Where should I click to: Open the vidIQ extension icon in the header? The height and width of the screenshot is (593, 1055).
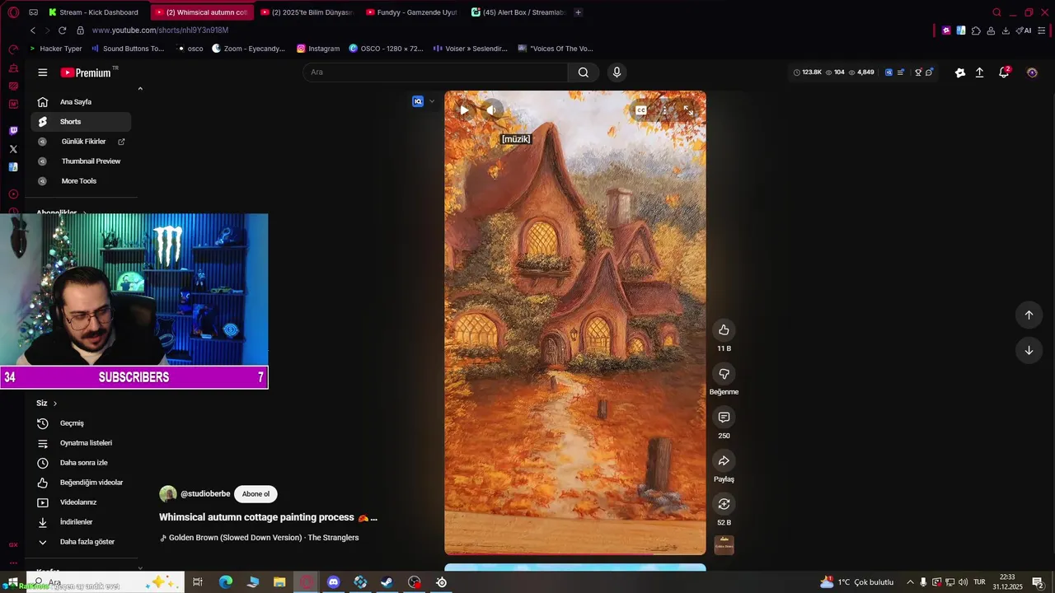click(x=889, y=72)
